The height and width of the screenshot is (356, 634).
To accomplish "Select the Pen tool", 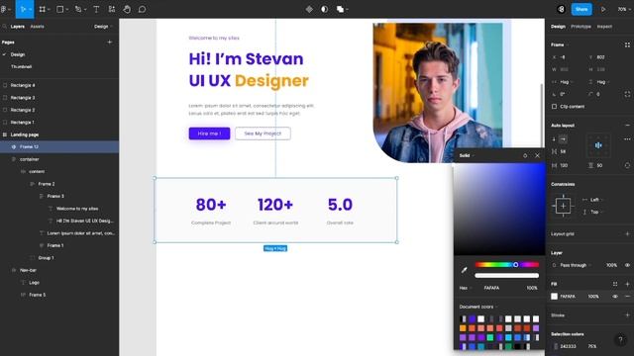I will coord(78,9).
